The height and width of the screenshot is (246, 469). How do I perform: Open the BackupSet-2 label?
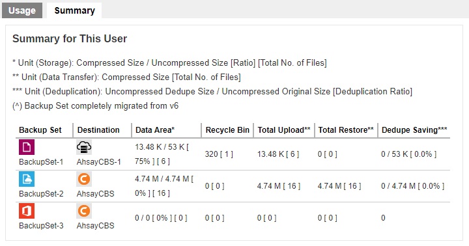tap(41, 194)
